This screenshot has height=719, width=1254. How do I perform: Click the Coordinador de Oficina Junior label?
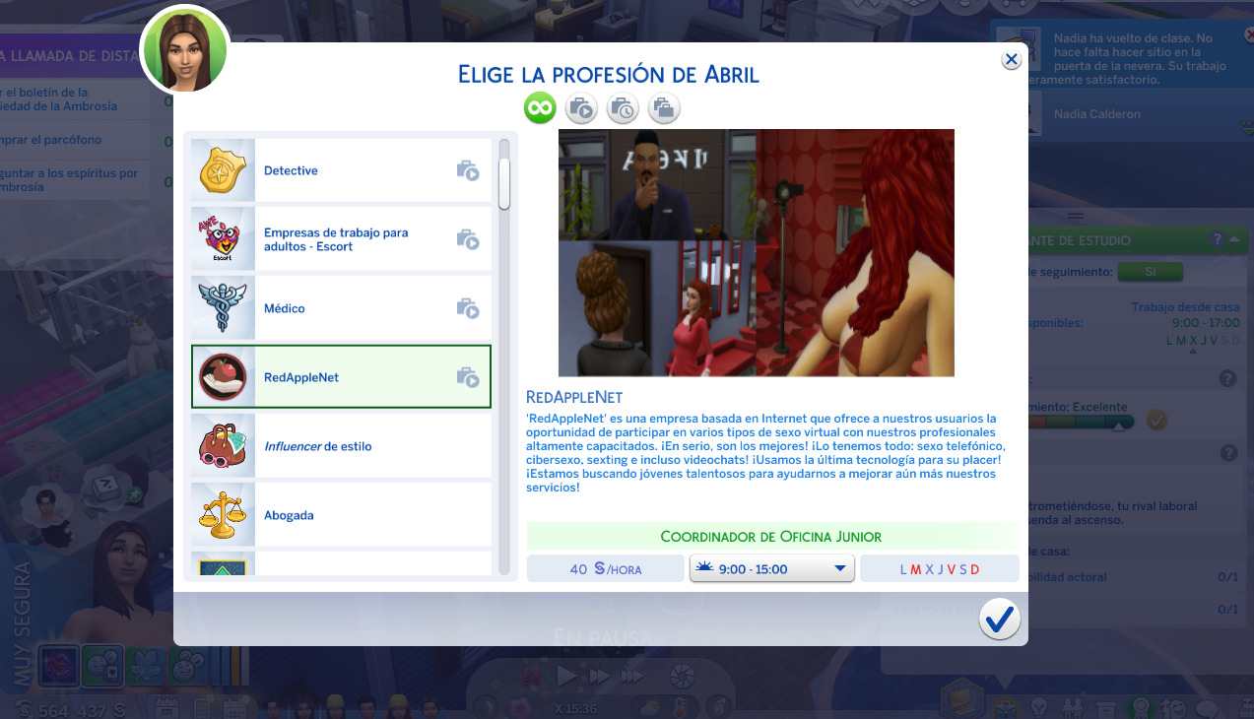[771, 537]
